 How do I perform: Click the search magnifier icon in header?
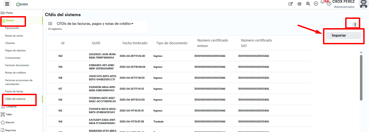[308, 4]
